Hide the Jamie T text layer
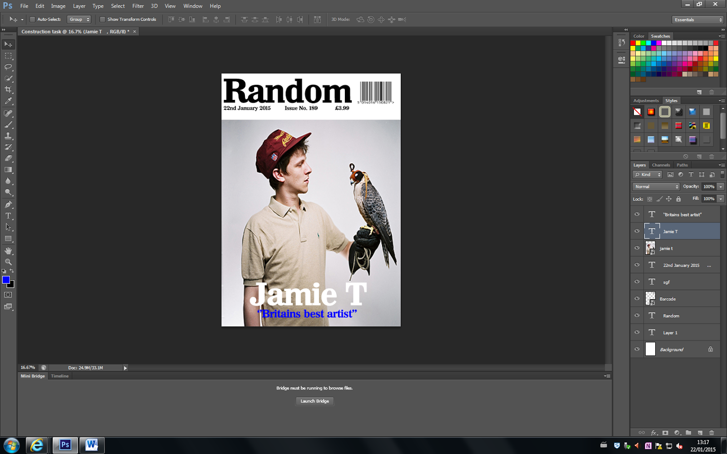 pos(637,231)
